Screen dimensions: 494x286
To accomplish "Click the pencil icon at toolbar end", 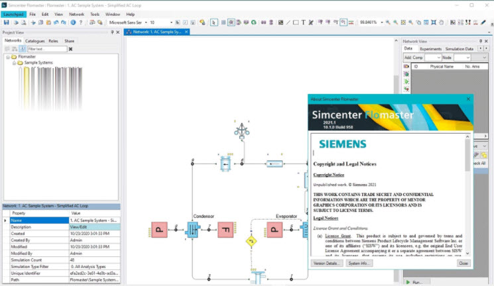I will 483,23.
